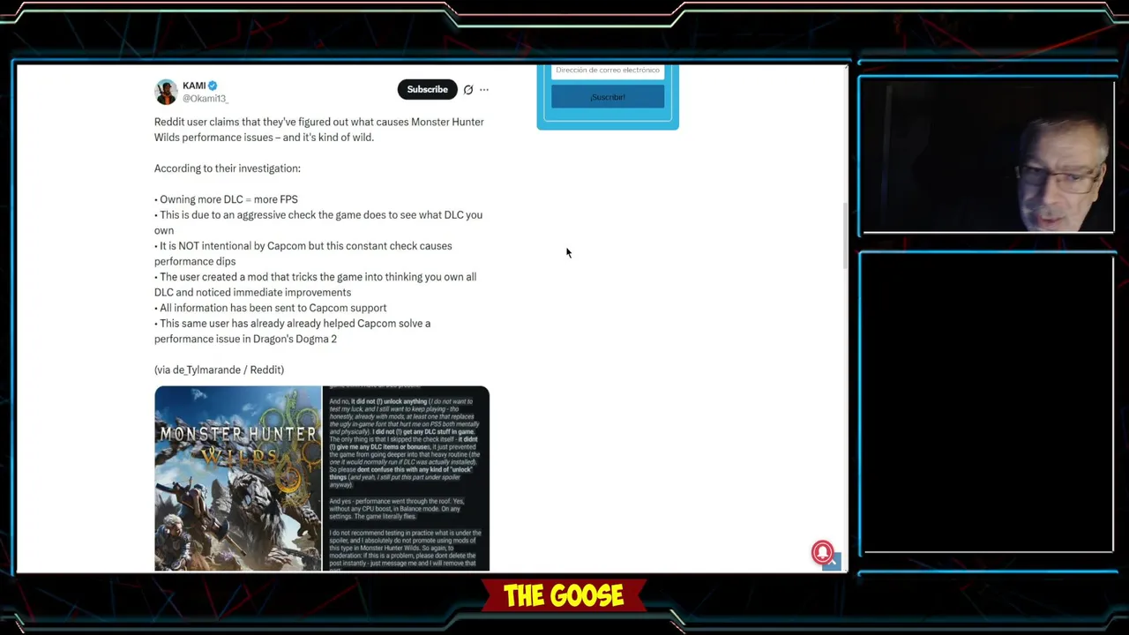Open the three-dot more options menu
This screenshot has height=635, width=1129.
(483, 90)
